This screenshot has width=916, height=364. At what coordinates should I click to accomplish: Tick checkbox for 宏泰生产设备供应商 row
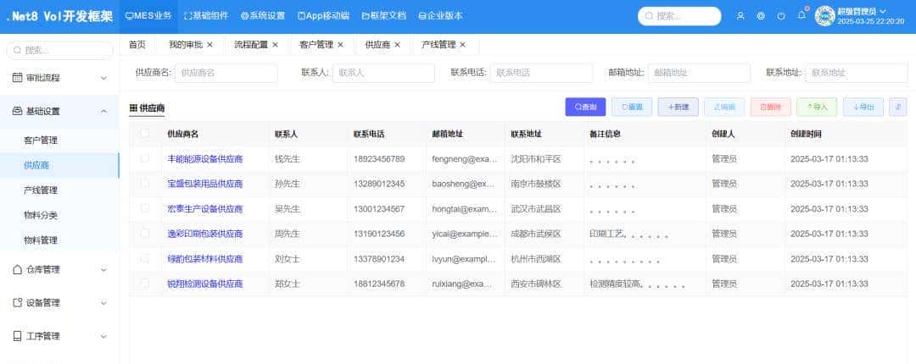(x=145, y=208)
